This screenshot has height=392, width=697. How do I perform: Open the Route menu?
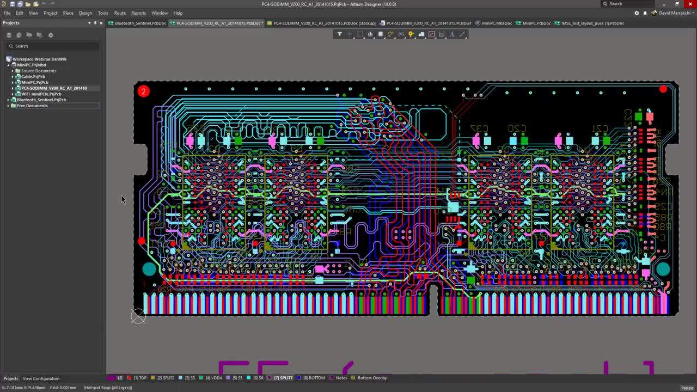[120, 13]
